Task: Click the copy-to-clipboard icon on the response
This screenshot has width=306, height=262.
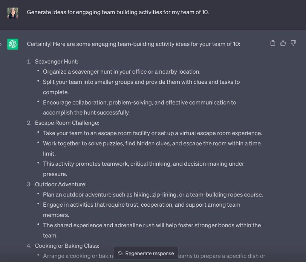Action: pyautogui.click(x=273, y=43)
